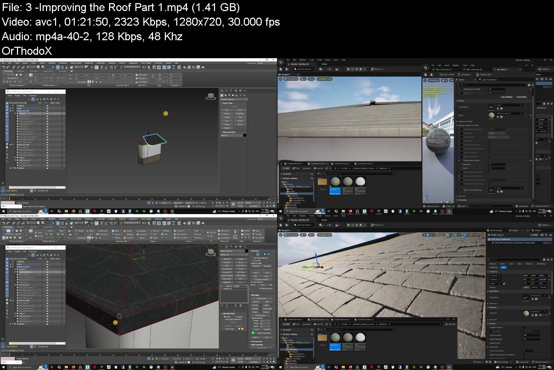Open object color swatch next to Roof_Corner_01
Viewport: 554px width, 370px height.
[246, 251]
